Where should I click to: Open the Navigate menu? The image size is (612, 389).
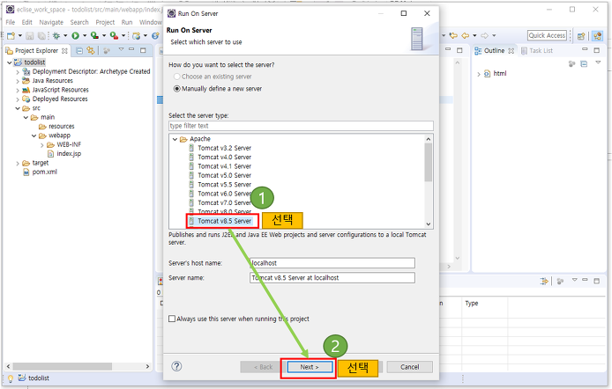[51, 22]
